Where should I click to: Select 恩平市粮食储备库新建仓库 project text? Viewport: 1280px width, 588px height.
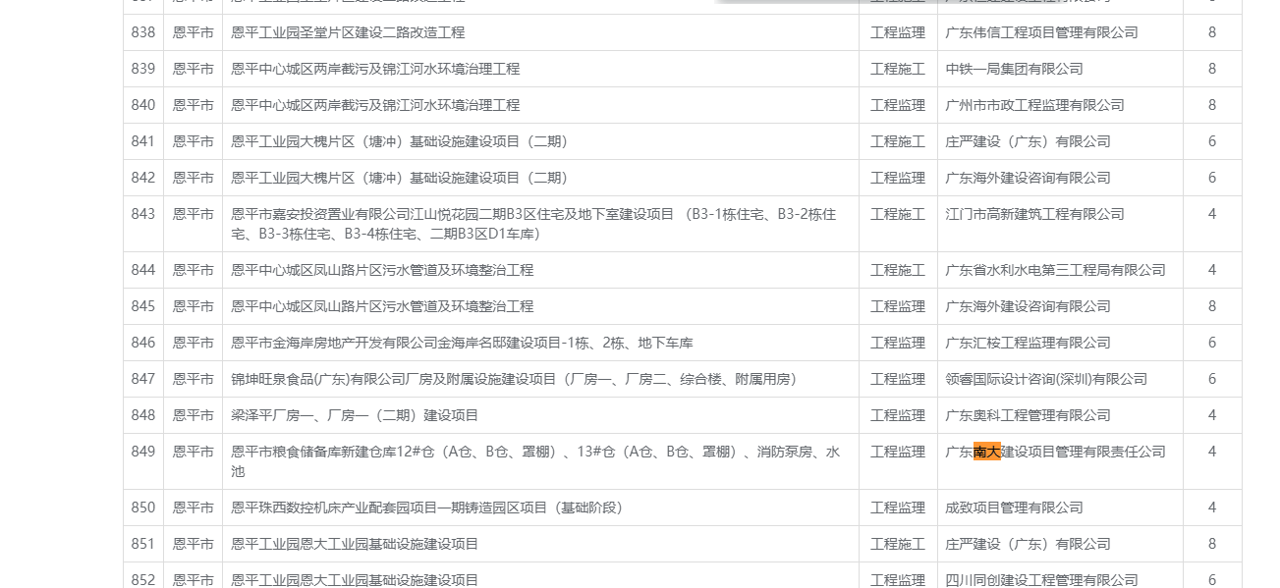(535, 461)
